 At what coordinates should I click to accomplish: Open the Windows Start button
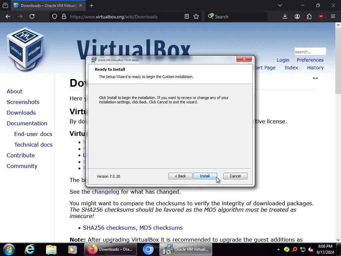point(9,249)
